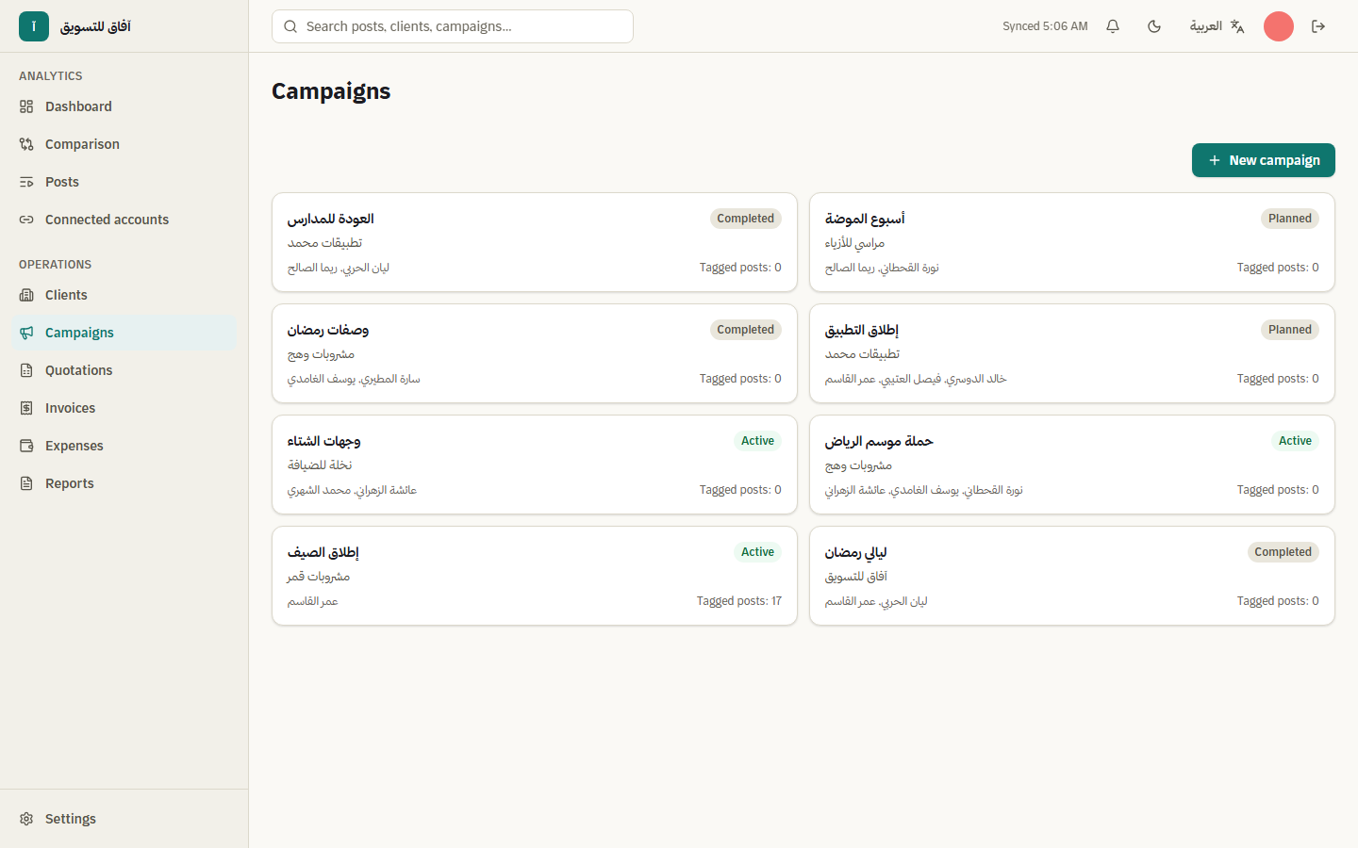Open the user avatar circle

tap(1279, 26)
